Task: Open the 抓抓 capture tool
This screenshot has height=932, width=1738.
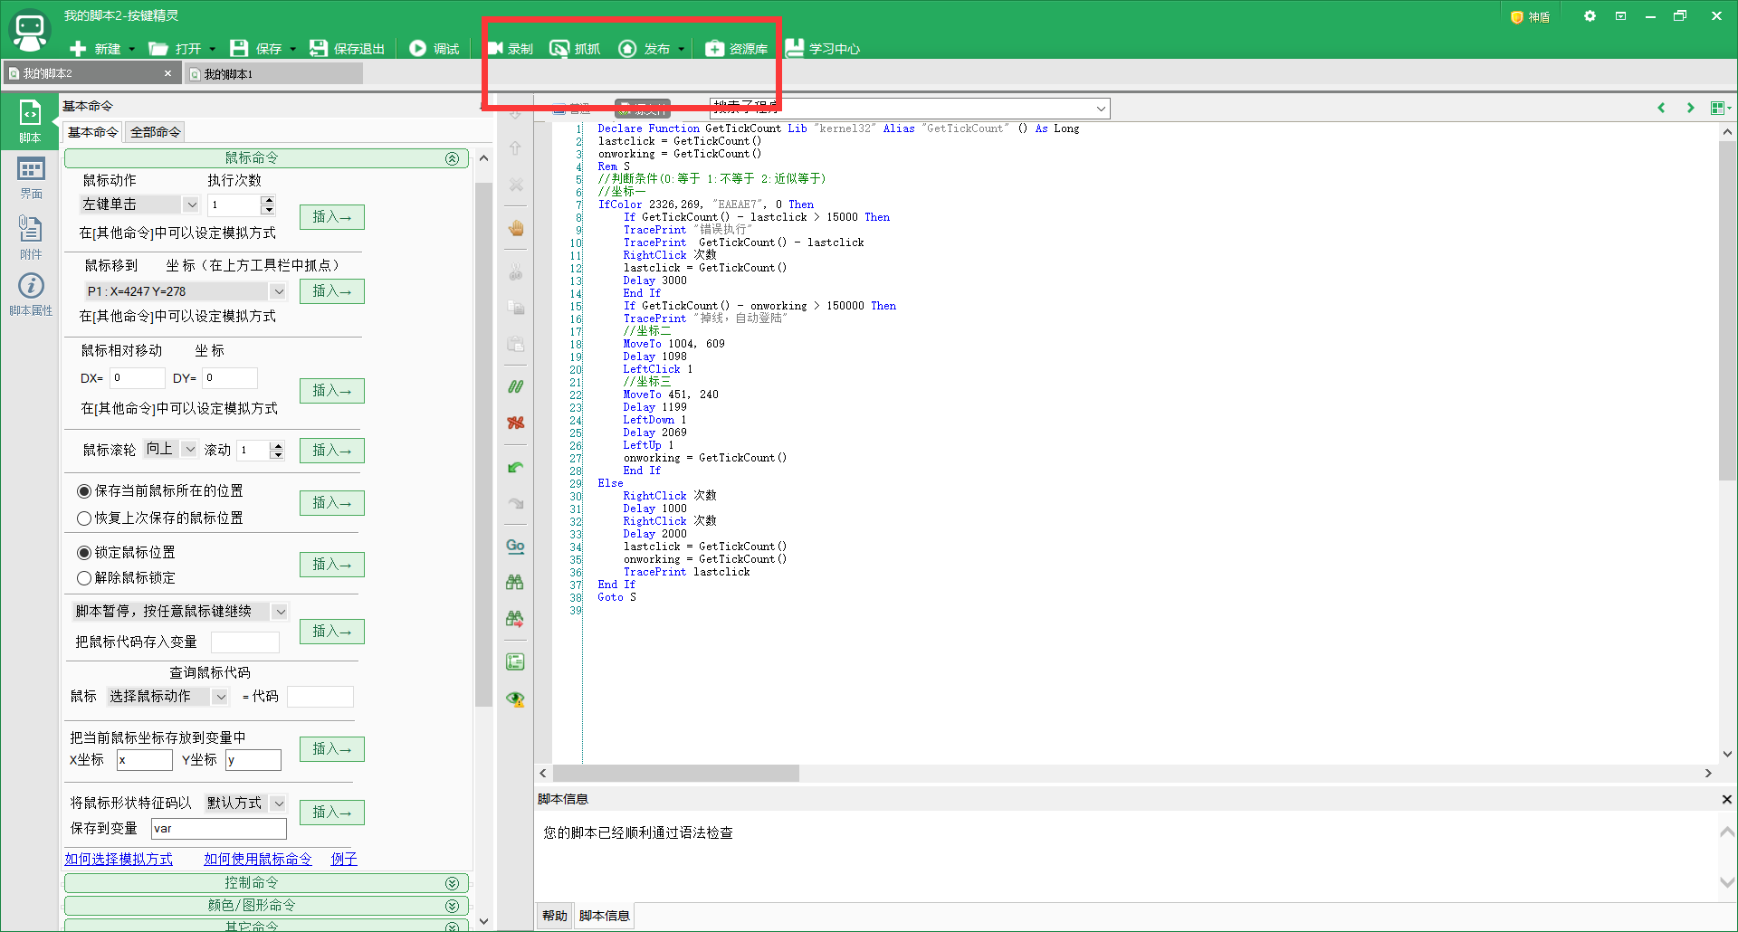Action: [575, 49]
